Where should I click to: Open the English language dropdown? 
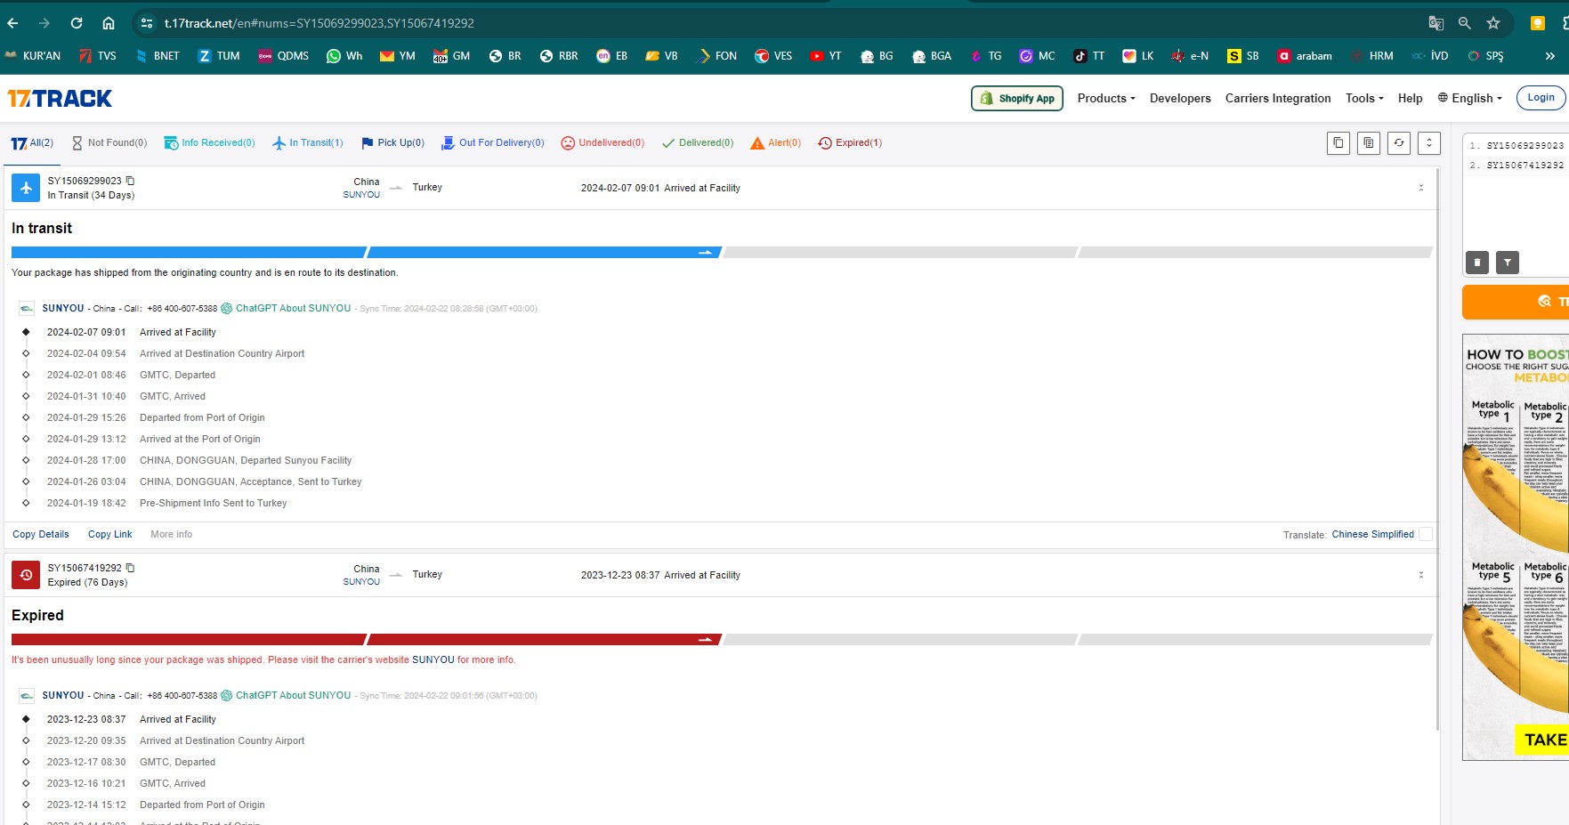(x=1469, y=99)
